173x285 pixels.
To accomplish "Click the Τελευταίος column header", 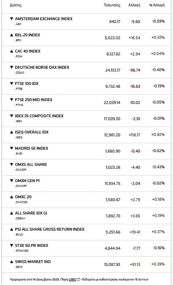I will pos(112,5).
